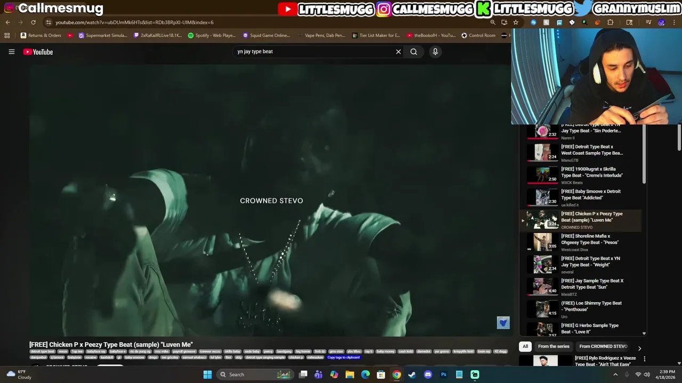The image size is (682, 383).
Task: Click the 'detroit type beat' tag
Action: click(42, 352)
